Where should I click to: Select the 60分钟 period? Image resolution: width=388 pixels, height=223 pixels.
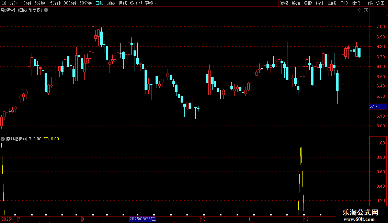(x=85, y=3)
